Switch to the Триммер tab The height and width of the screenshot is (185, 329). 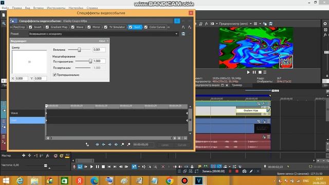pyautogui.click(x=237, y=85)
